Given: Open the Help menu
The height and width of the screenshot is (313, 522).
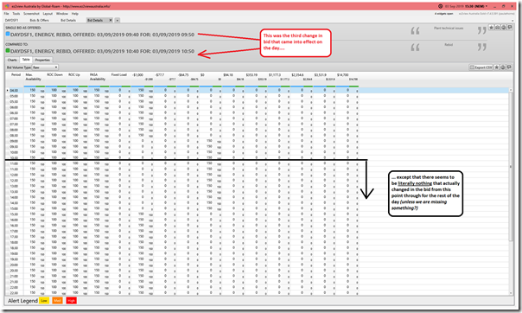Looking at the screenshot, I should coord(75,14).
